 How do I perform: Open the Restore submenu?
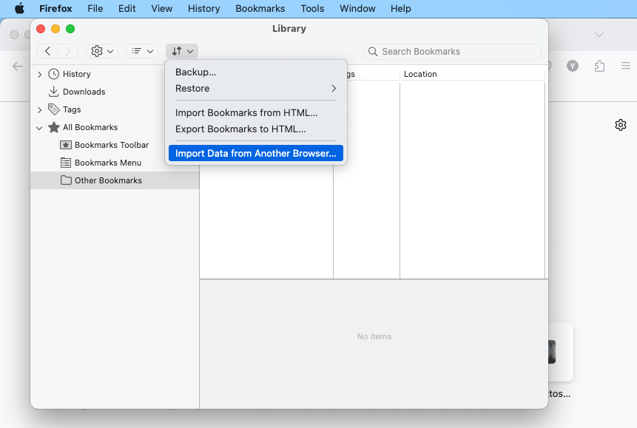[255, 89]
